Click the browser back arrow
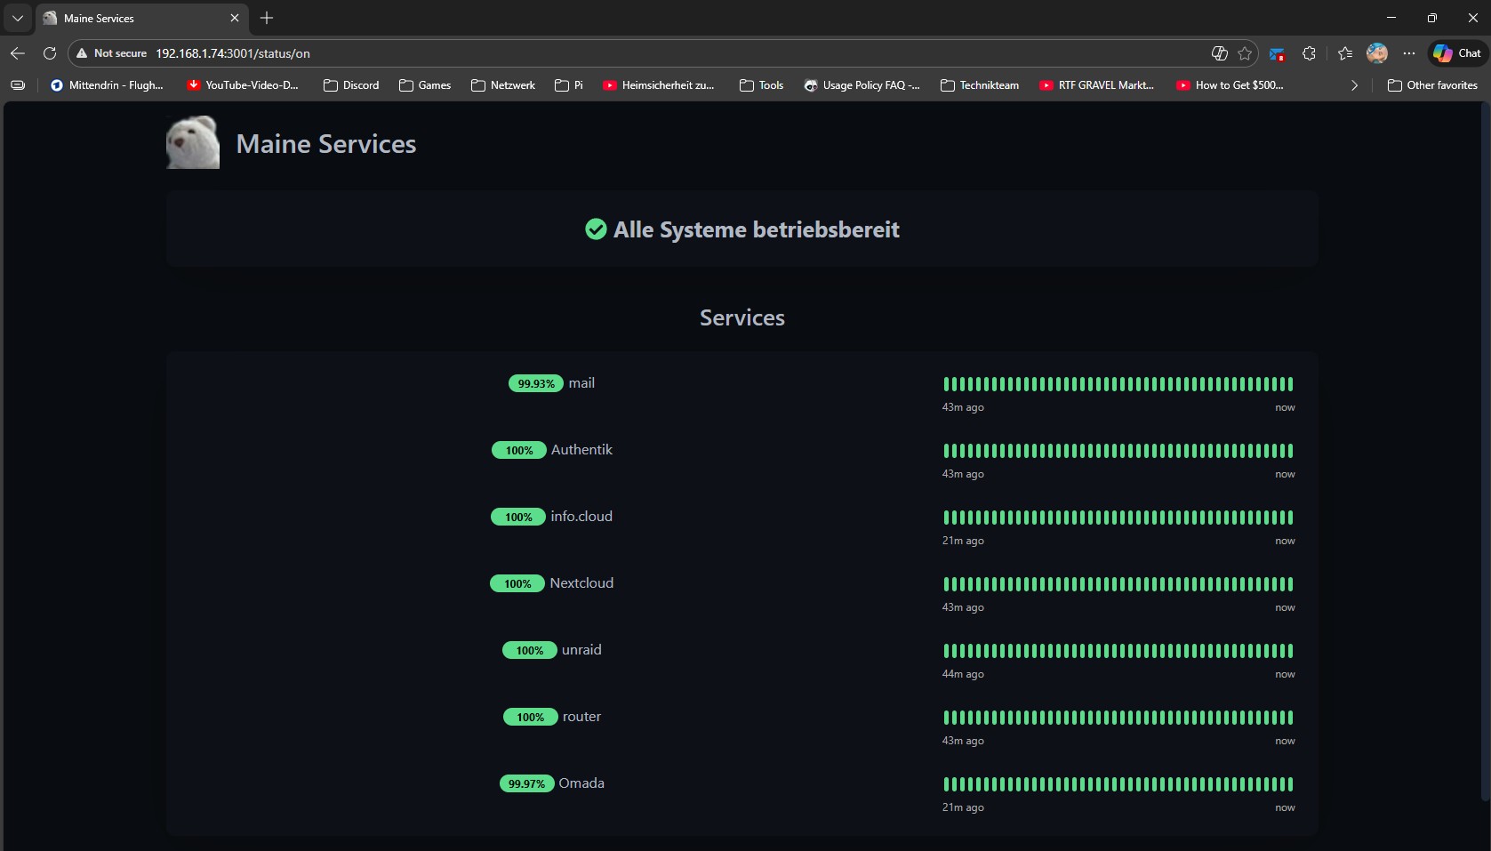 point(18,53)
